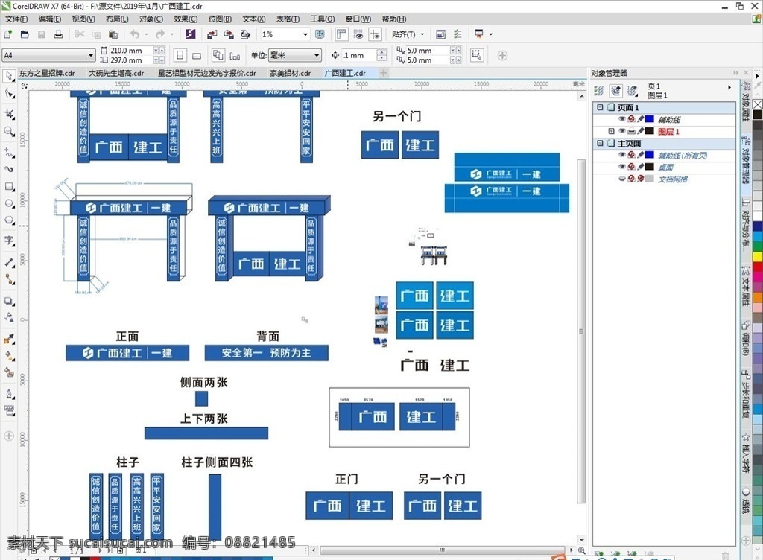763x560 pixels.
Task: Select the Freehand drawing tool
Action: pyautogui.click(x=9, y=153)
